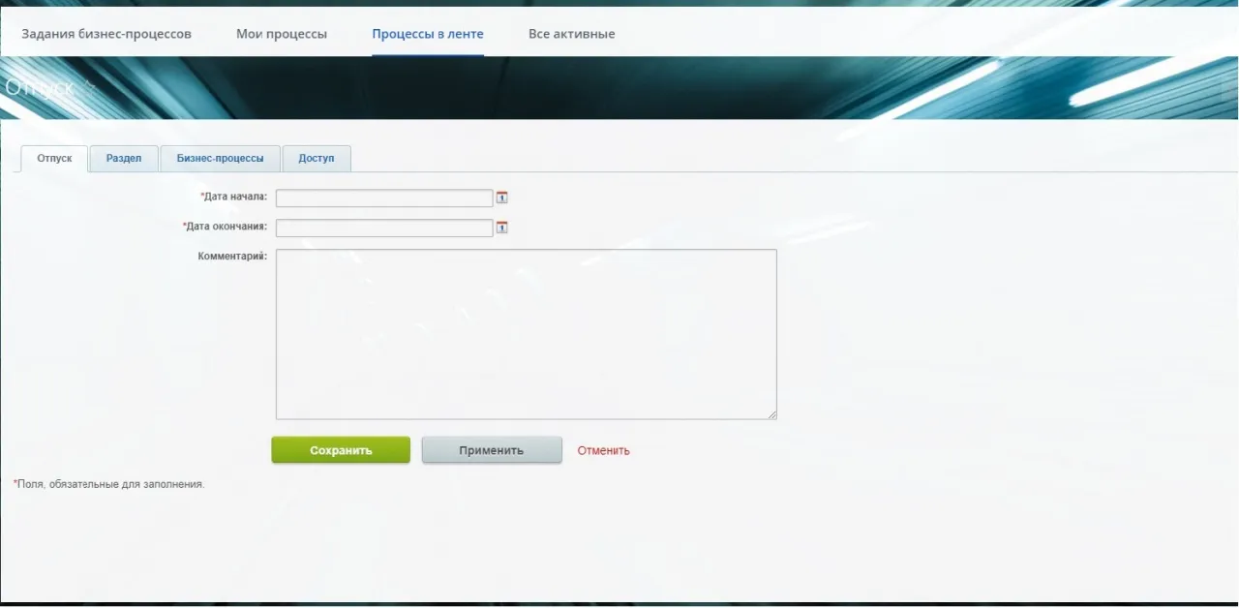
Task: Switch to the Отпуск form tab
Action: point(54,158)
